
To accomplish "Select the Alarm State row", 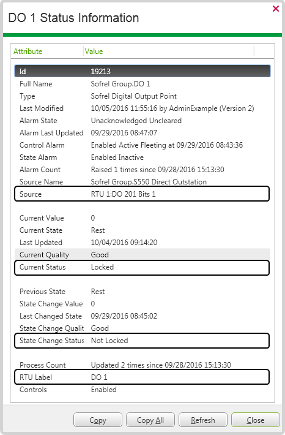I will coord(142,121).
